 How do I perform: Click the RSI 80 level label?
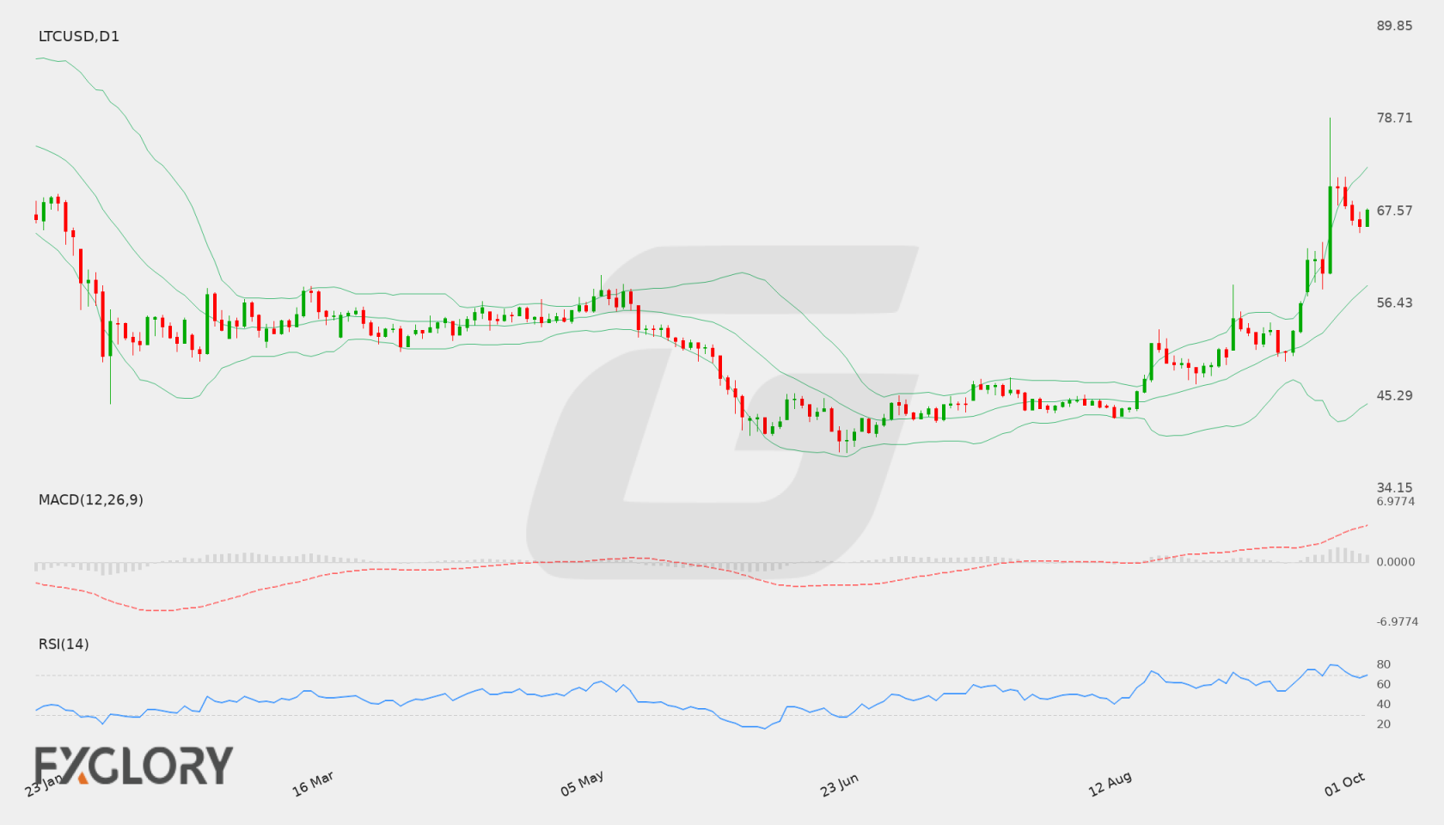click(x=1383, y=664)
